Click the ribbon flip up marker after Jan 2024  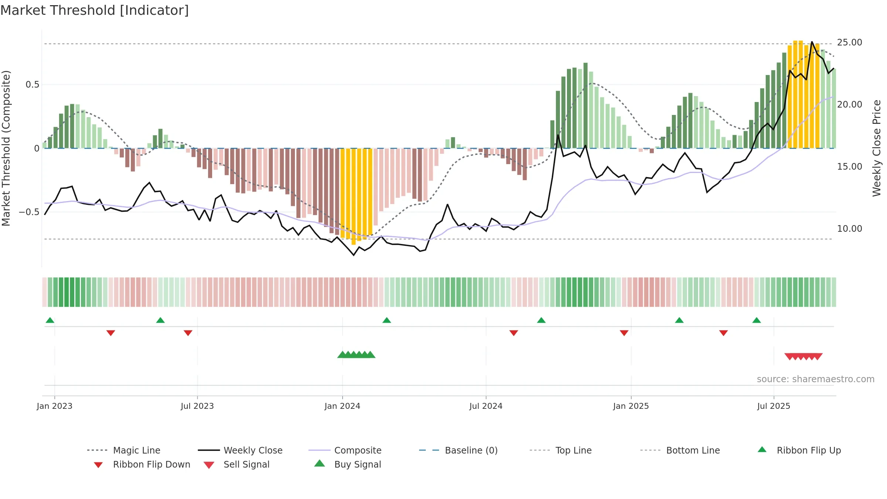tap(387, 320)
